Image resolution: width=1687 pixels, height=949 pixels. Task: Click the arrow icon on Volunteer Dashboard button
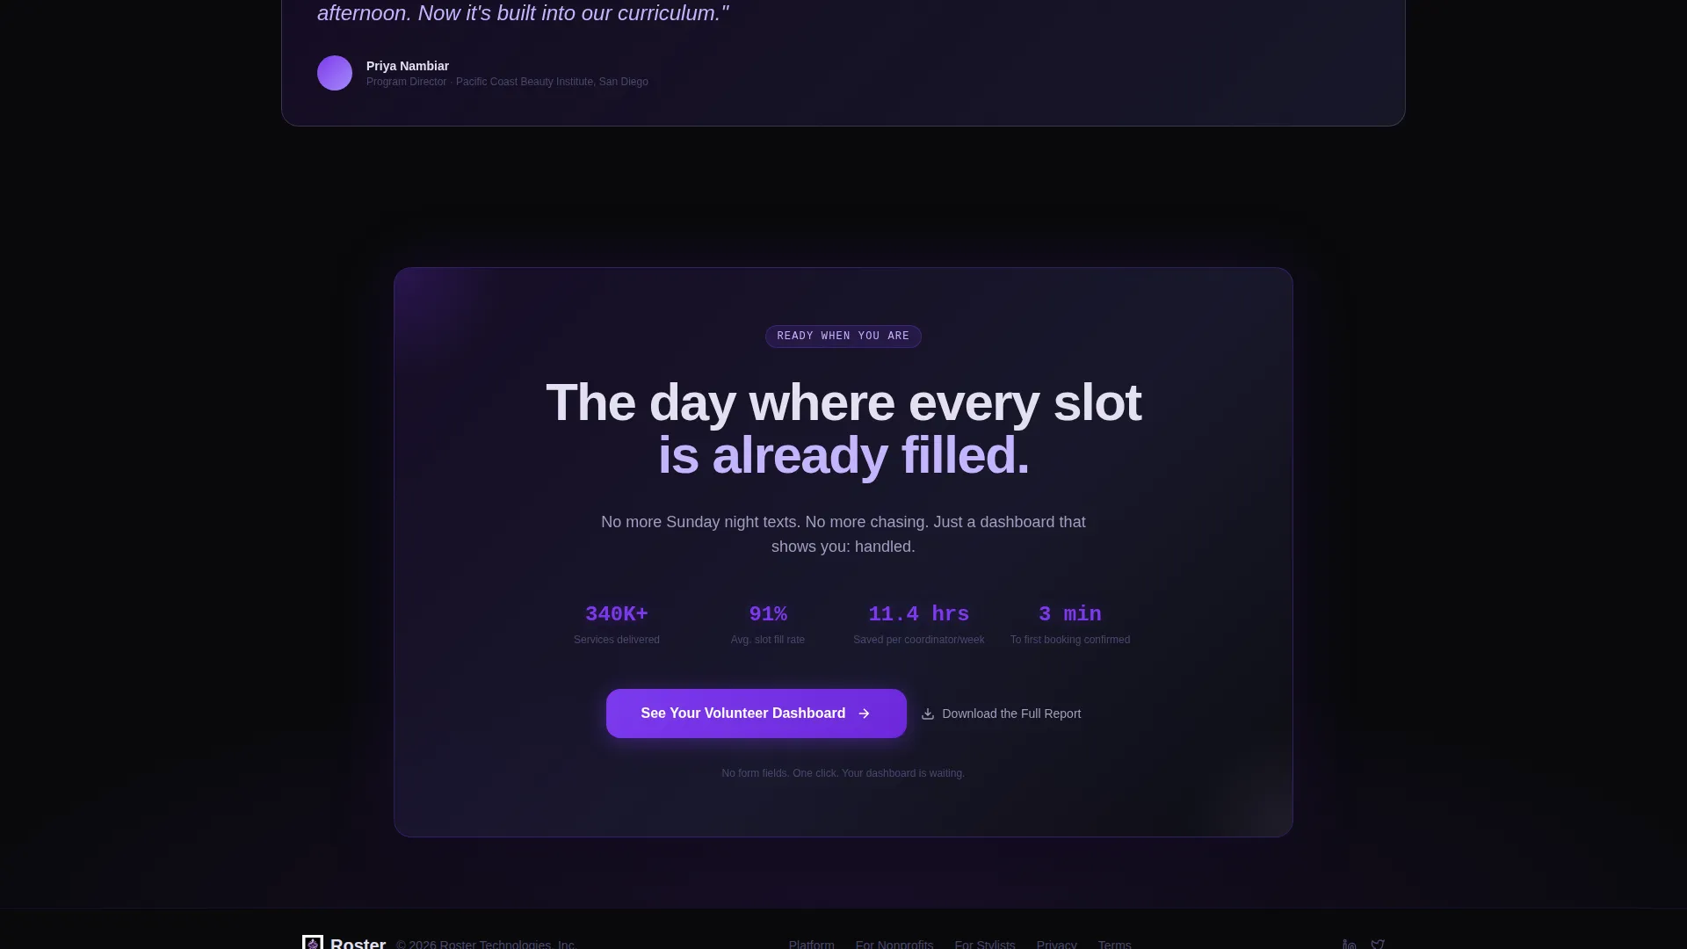(864, 714)
